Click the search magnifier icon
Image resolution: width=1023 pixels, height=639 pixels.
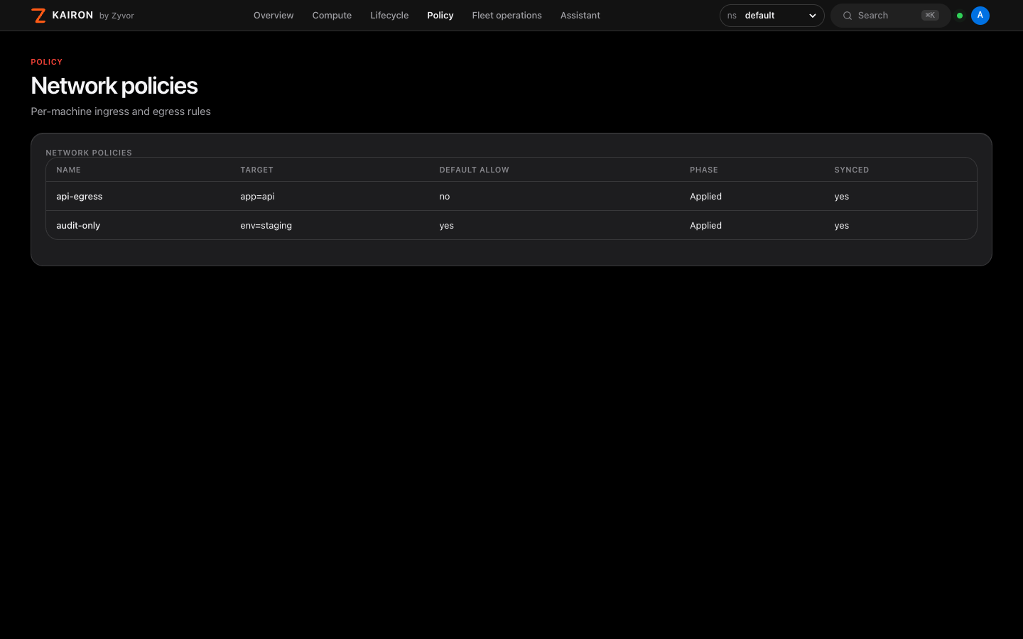[x=848, y=16]
